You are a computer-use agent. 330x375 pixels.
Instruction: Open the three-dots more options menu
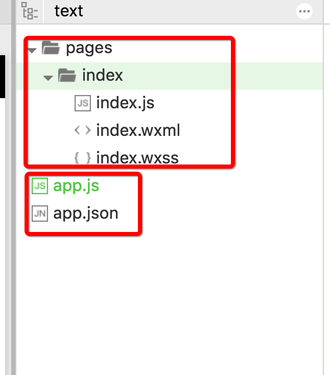click(x=304, y=11)
